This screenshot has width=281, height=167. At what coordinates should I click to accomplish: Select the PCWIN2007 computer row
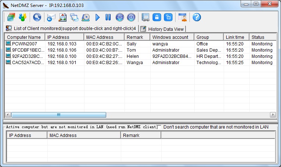(140, 44)
